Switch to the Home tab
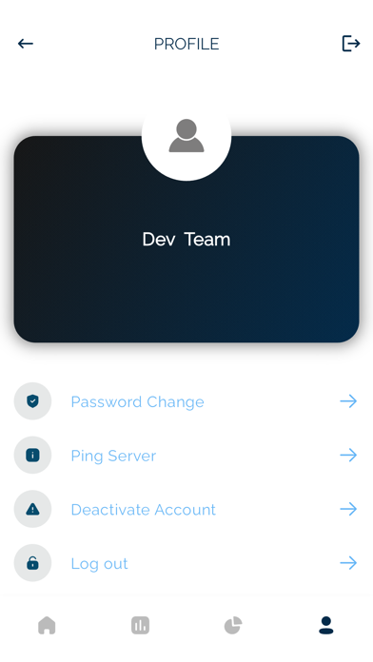 click(x=47, y=625)
